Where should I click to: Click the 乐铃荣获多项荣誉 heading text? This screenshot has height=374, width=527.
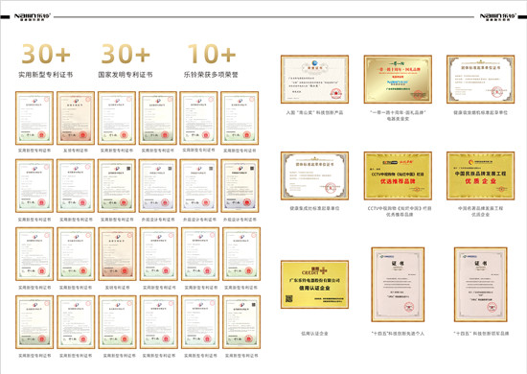(x=211, y=75)
